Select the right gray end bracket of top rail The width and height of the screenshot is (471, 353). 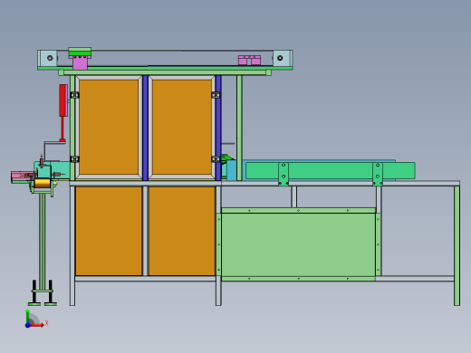pos(283,58)
